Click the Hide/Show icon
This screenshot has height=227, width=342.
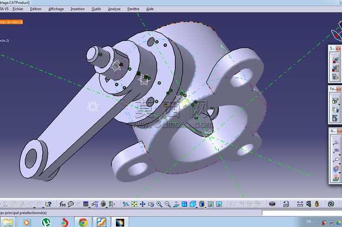tap(211, 204)
